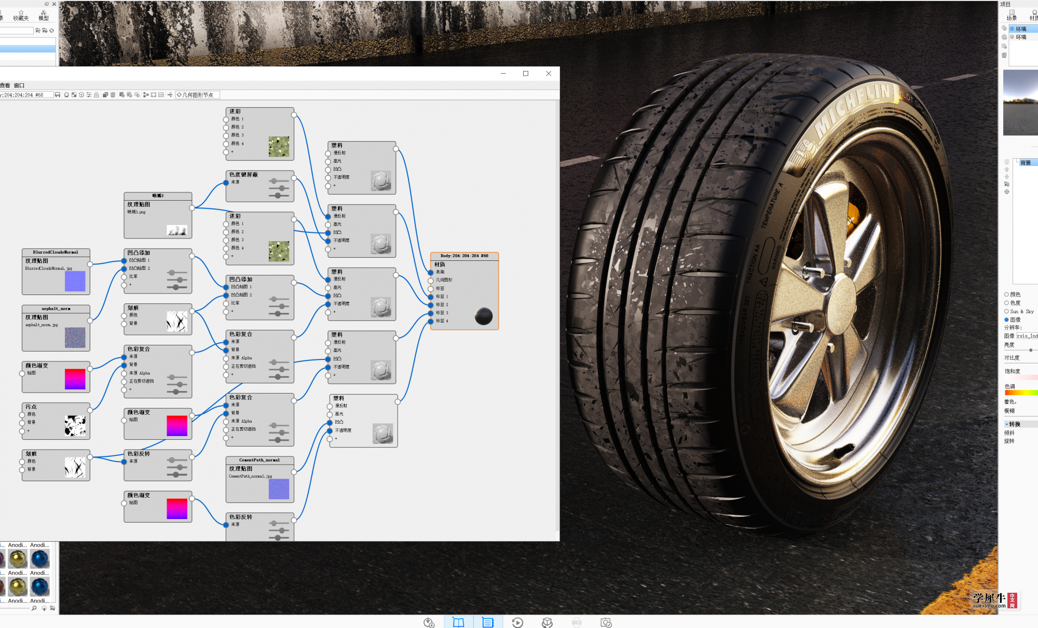The width and height of the screenshot is (1038, 628).
Task: Select the 图像 background radio button
Action: [1006, 319]
